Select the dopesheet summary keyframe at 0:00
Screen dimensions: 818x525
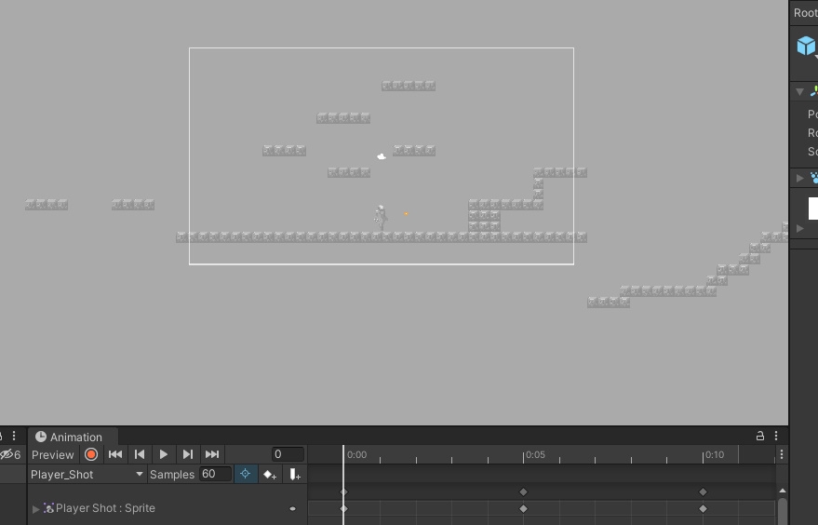(343, 492)
